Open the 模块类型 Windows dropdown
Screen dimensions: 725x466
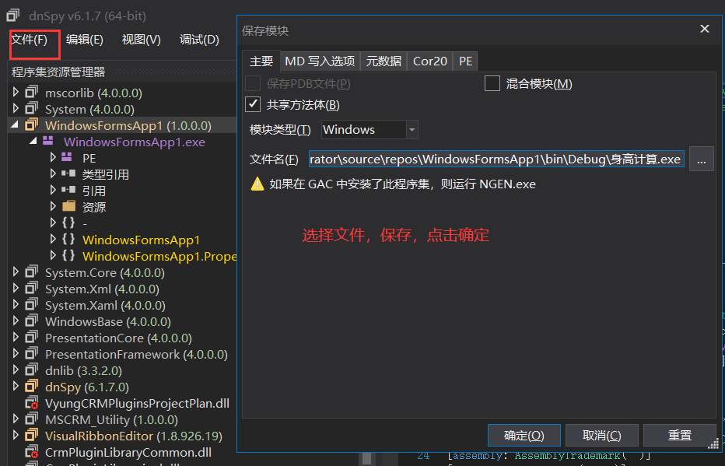[x=412, y=130]
